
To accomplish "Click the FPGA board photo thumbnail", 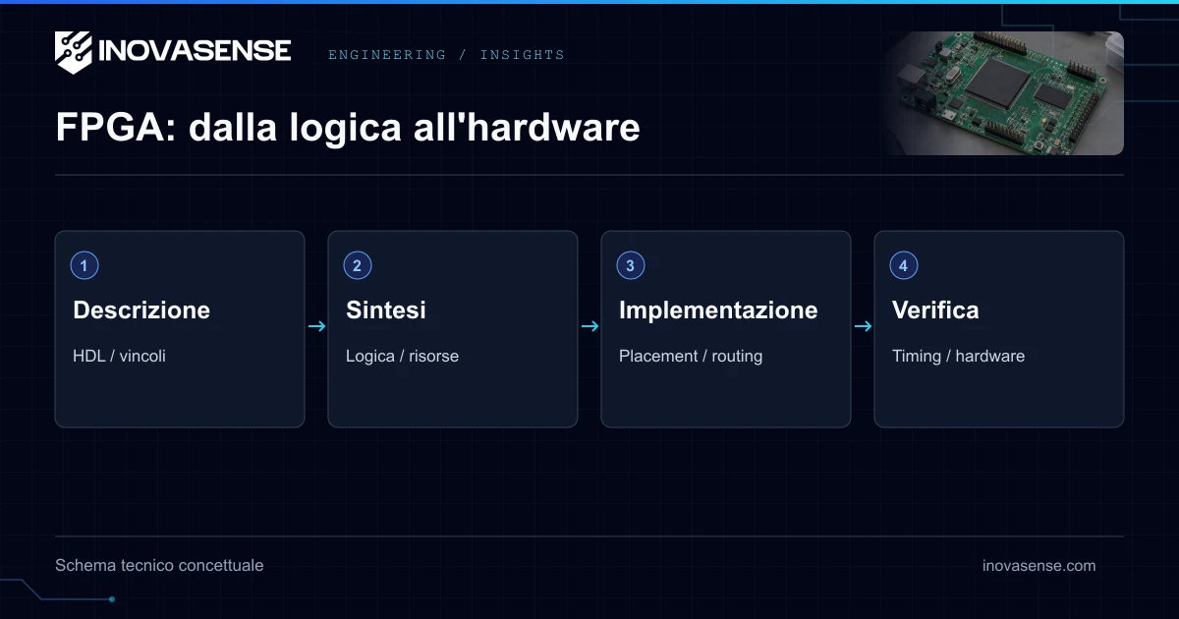I will 1002,93.
